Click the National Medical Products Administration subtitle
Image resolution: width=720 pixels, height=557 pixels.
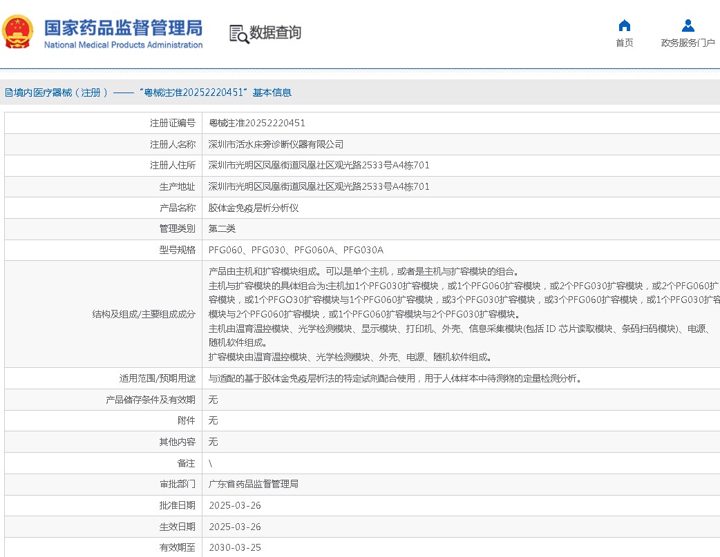(123, 45)
